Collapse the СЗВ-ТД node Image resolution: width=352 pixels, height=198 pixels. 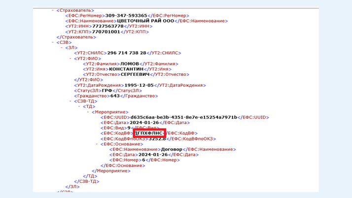tap(70, 101)
